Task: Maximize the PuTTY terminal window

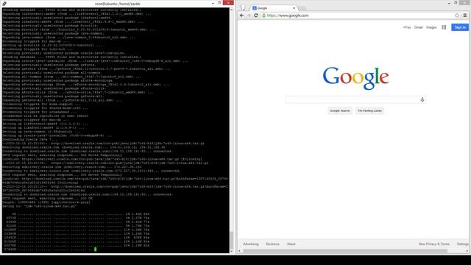Action: pyautogui.click(x=219, y=3)
